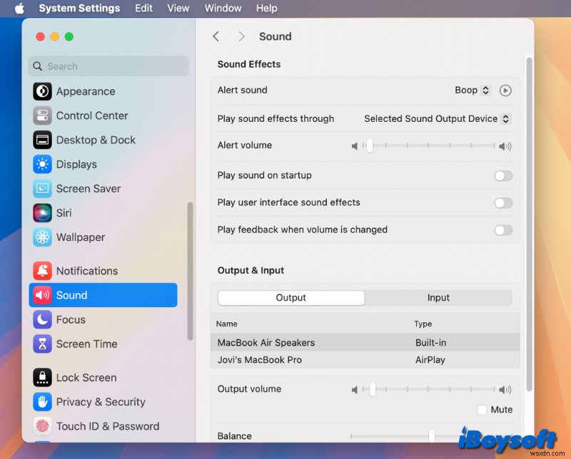Click the AirPlay type cell
This screenshot has width=571, height=459.
point(430,360)
